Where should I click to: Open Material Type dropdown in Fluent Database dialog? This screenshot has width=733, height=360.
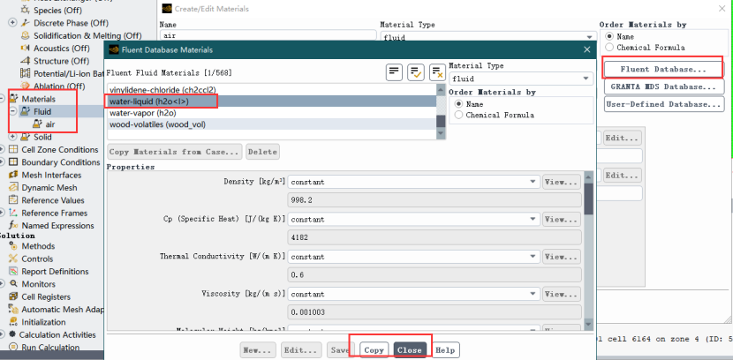click(x=521, y=79)
